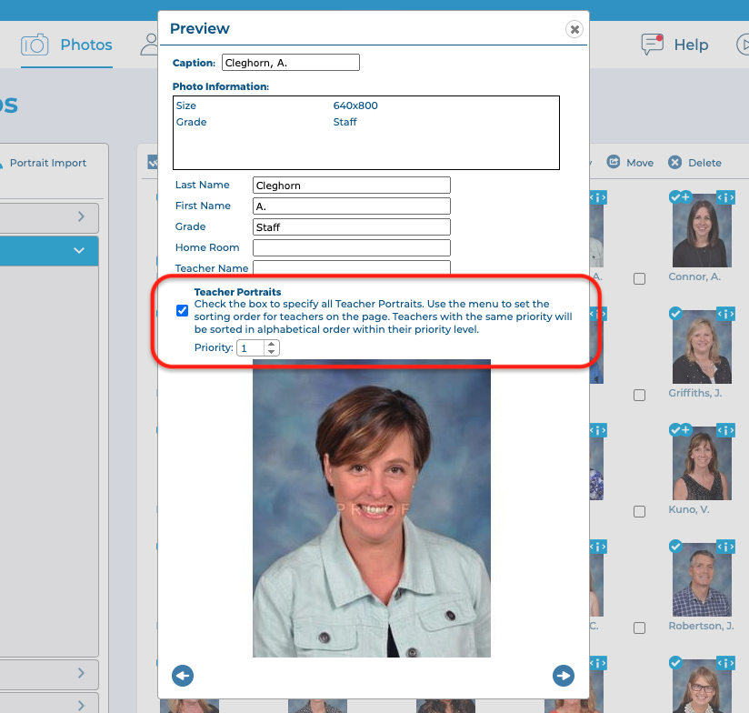Open the info icon on Robertson, J. photo
The height and width of the screenshot is (713, 749).
click(725, 547)
